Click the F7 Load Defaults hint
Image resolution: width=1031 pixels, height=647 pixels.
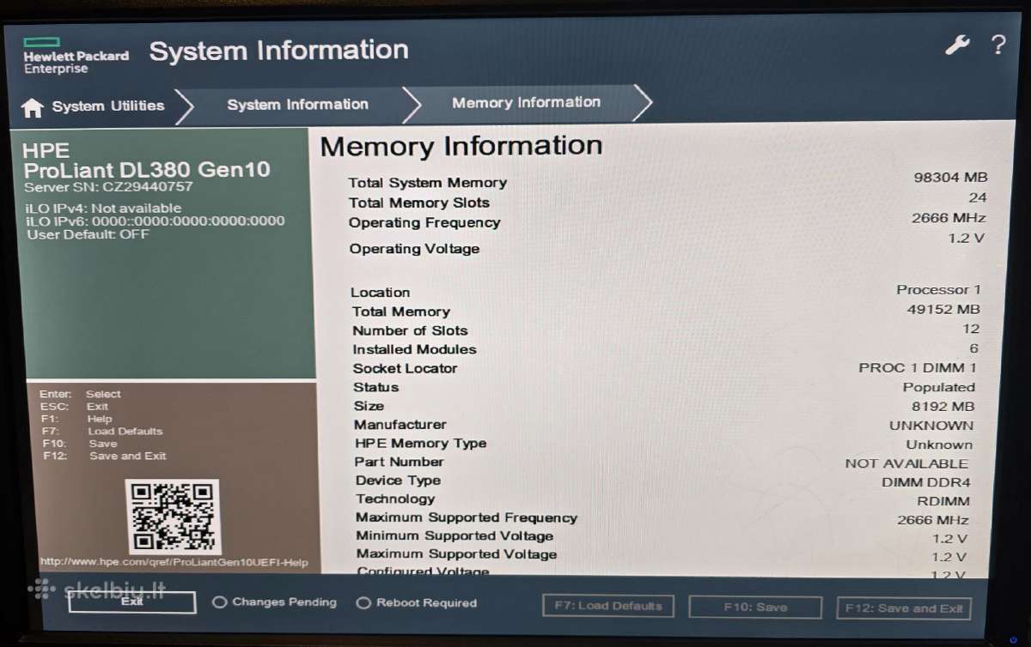[102, 432]
